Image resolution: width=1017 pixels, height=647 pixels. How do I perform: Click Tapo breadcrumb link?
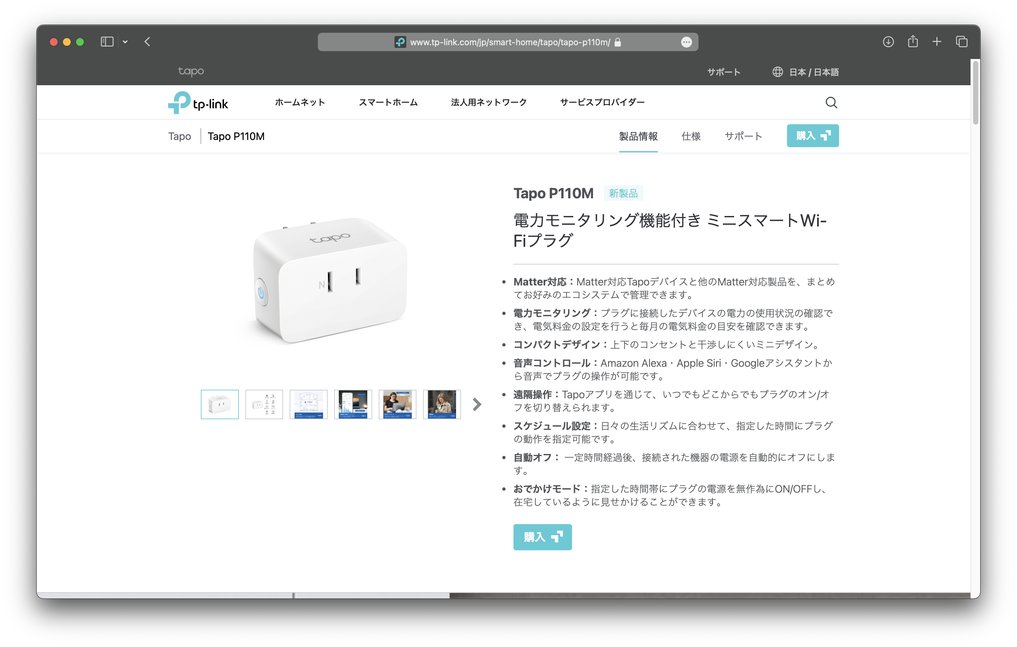(x=180, y=136)
